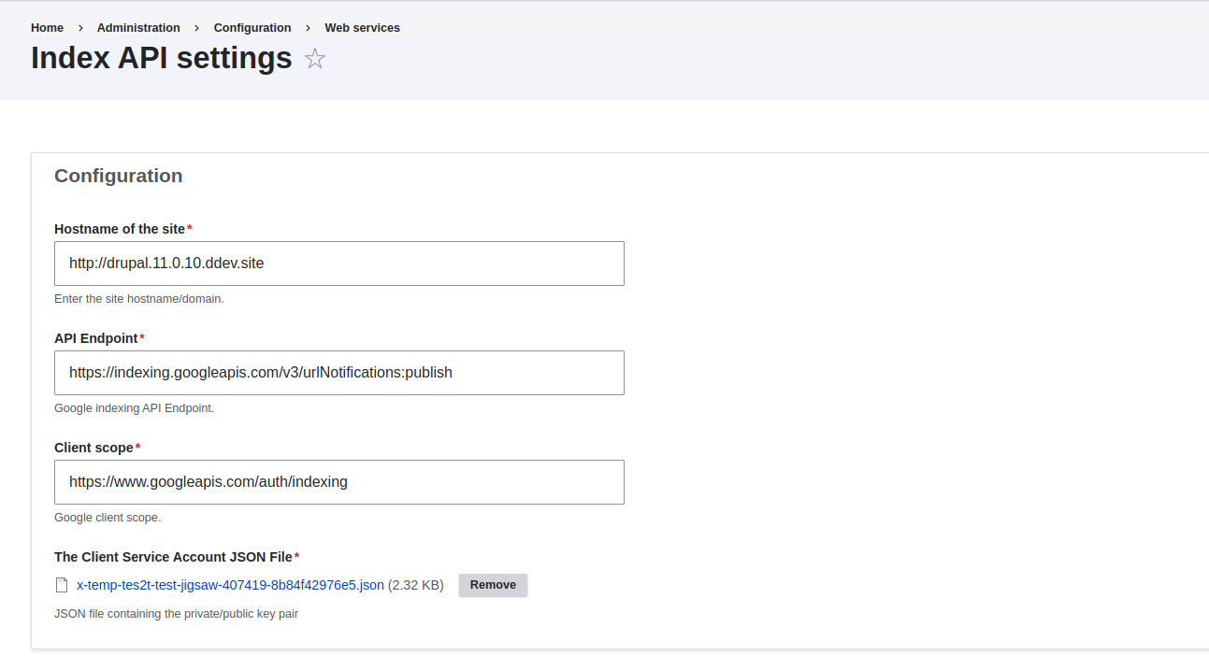Viewport: 1209px width, 670px height.
Task: Click the chevron after the Home breadcrumb
Action: pyautogui.click(x=79, y=27)
